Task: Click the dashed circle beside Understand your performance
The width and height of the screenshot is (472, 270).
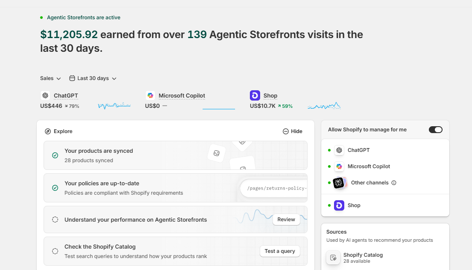Action: (x=55, y=220)
